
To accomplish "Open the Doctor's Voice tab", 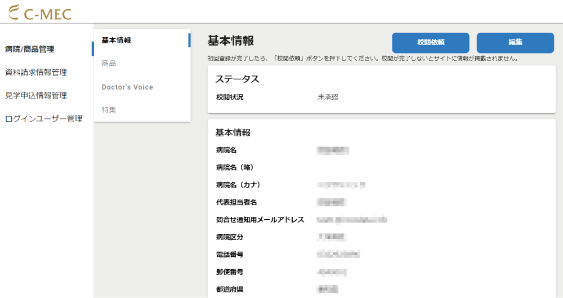I will coord(127,87).
